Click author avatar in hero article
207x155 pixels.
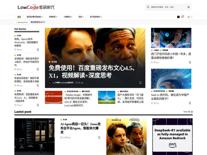pyautogui.click(x=50, y=83)
